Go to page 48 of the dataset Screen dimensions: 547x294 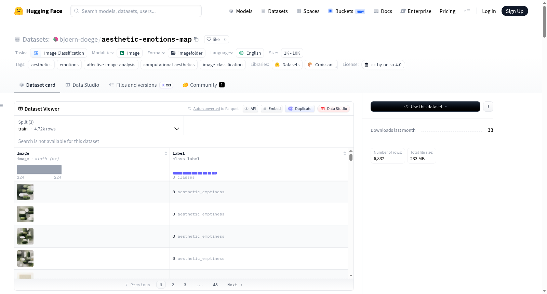215,285
